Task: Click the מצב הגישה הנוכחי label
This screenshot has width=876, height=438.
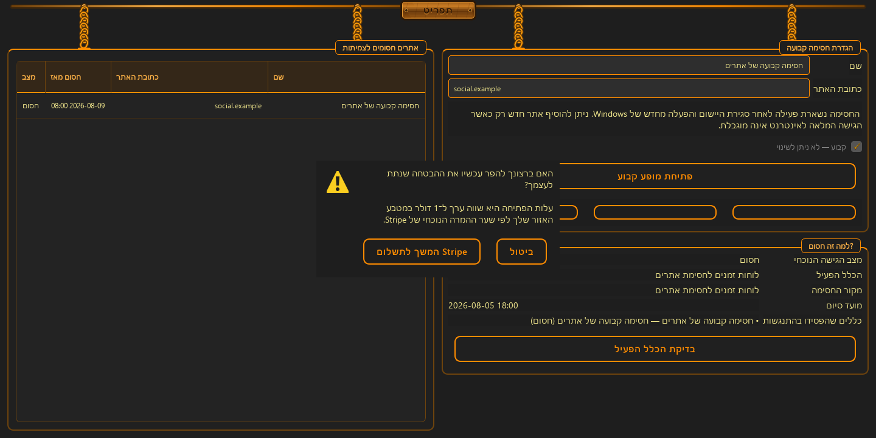Action: coord(828,260)
